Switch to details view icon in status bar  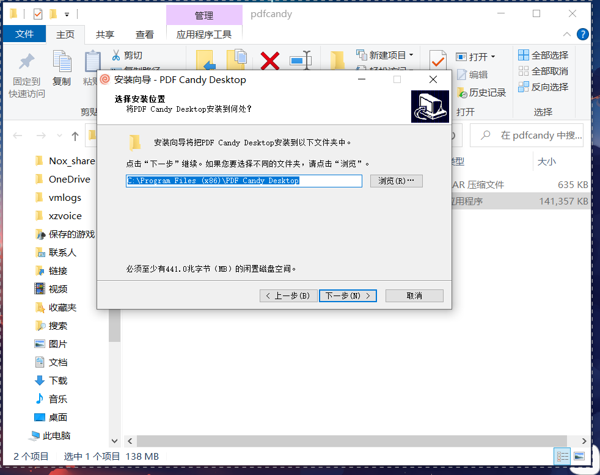pos(562,456)
